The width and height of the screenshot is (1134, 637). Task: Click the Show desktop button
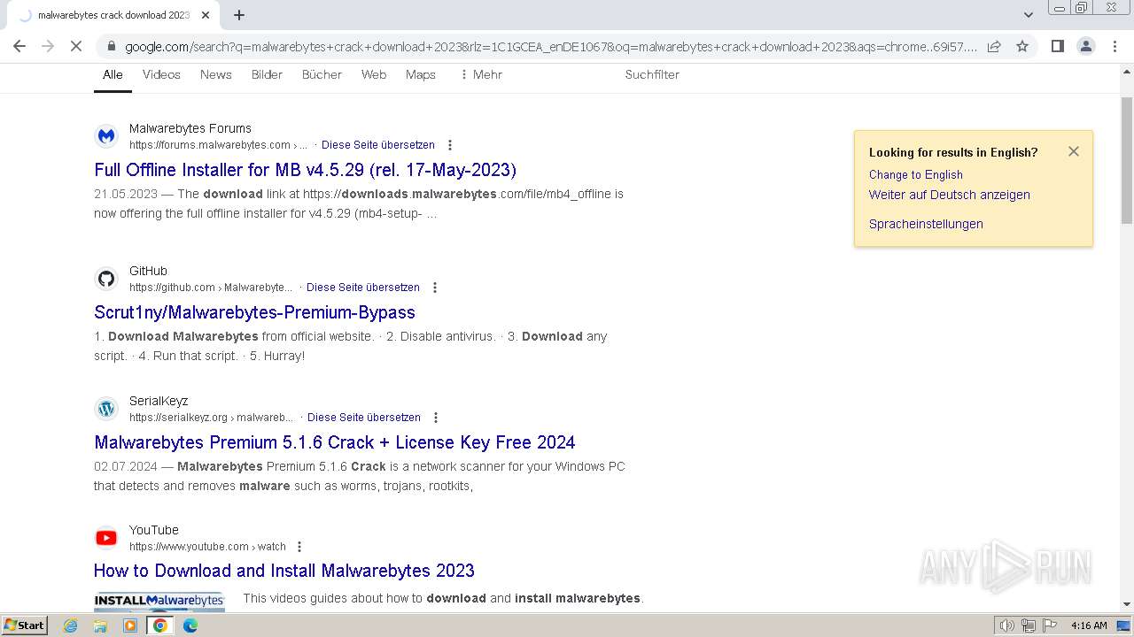tap(1125, 625)
